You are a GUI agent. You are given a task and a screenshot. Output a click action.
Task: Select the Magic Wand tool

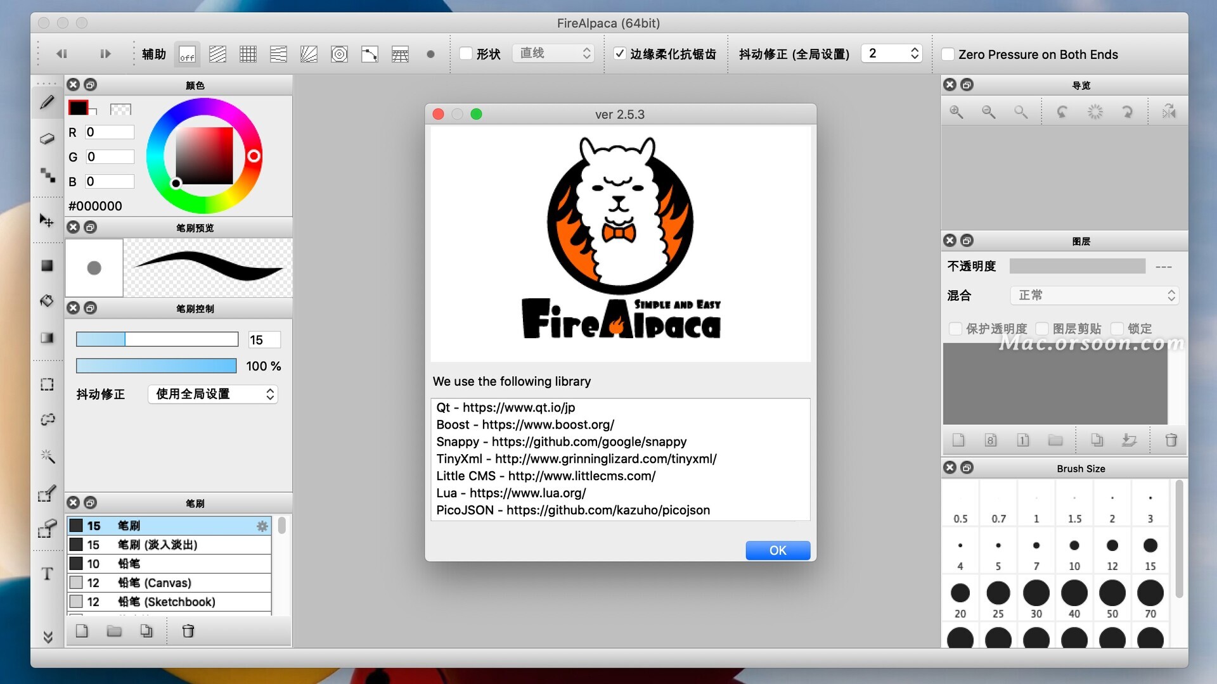tap(47, 455)
